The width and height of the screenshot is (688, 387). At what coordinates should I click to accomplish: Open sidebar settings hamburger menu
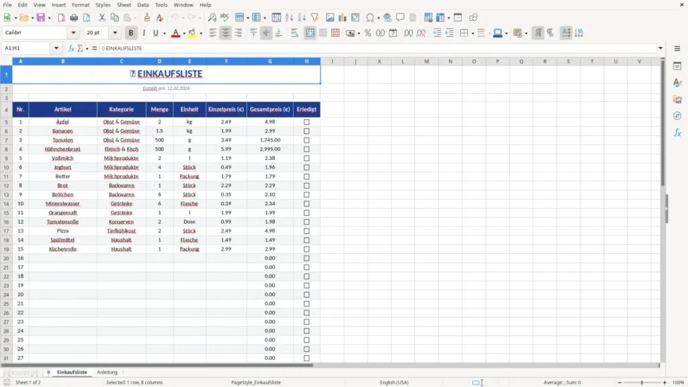point(677,48)
